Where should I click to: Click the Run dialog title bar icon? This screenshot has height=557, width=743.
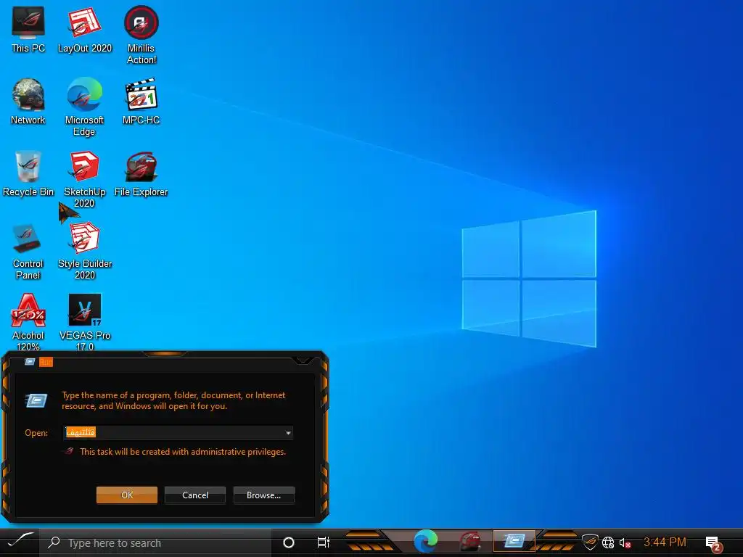[x=30, y=362]
